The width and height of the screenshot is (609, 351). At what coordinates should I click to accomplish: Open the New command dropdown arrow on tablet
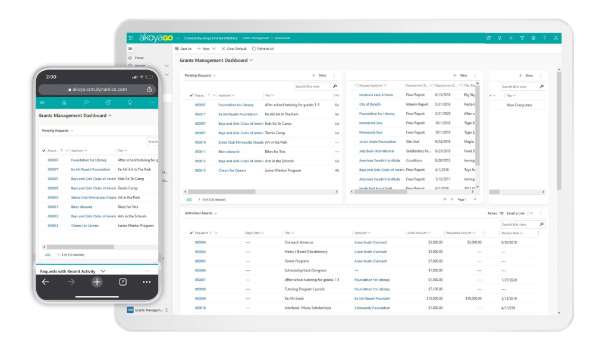214,49
